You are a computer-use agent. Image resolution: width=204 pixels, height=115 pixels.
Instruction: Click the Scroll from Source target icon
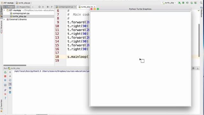pos(40,7)
